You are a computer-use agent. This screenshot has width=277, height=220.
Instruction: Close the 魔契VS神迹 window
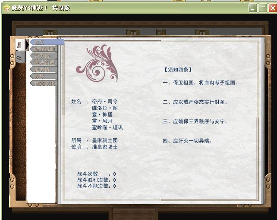point(273,8)
